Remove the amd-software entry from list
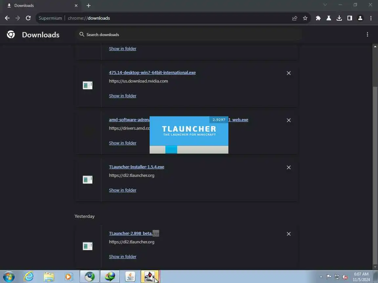 [x=288, y=120]
